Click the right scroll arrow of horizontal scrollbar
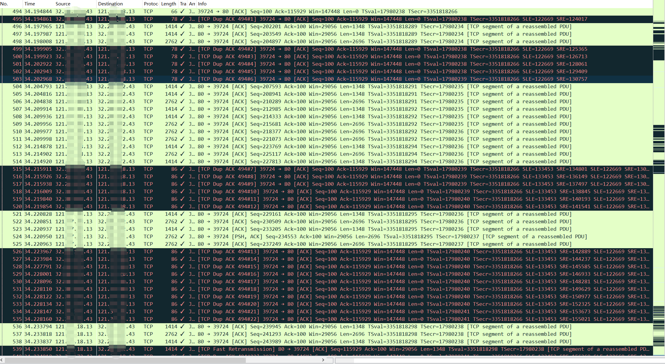Image resolution: width=665 pixels, height=364 pixels. point(323,360)
